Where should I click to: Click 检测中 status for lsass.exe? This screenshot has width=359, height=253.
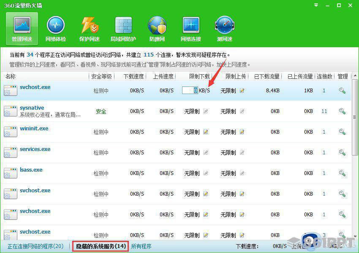click(101, 173)
